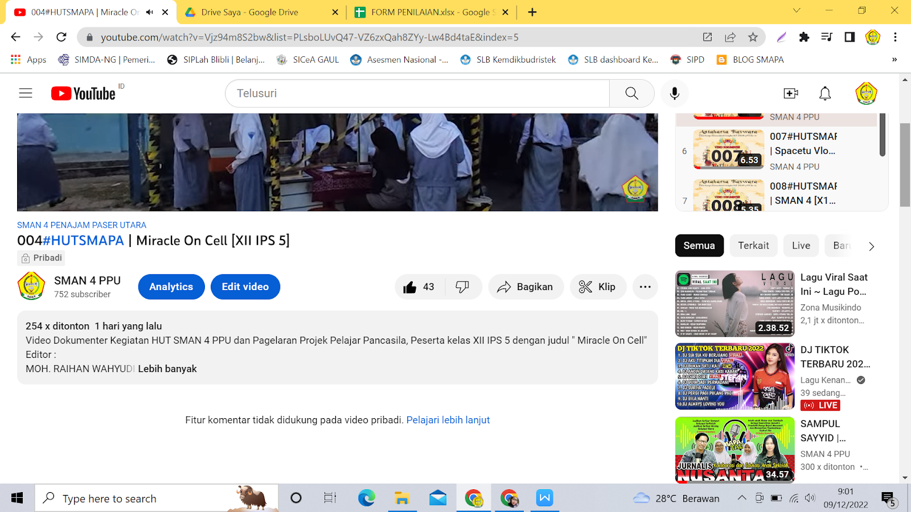Open the SMAN 4 PPU channel avatar
This screenshot has height=512, width=911.
click(x=31, y=286)
